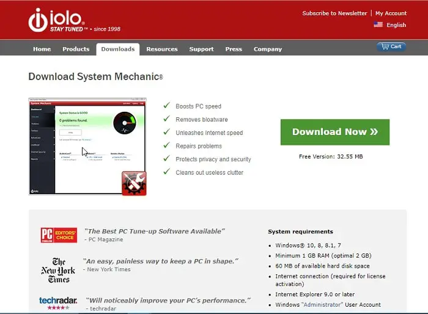Click the 'Protects privacy and security' text
Screen dimensions: 428x314
(213, 159)
